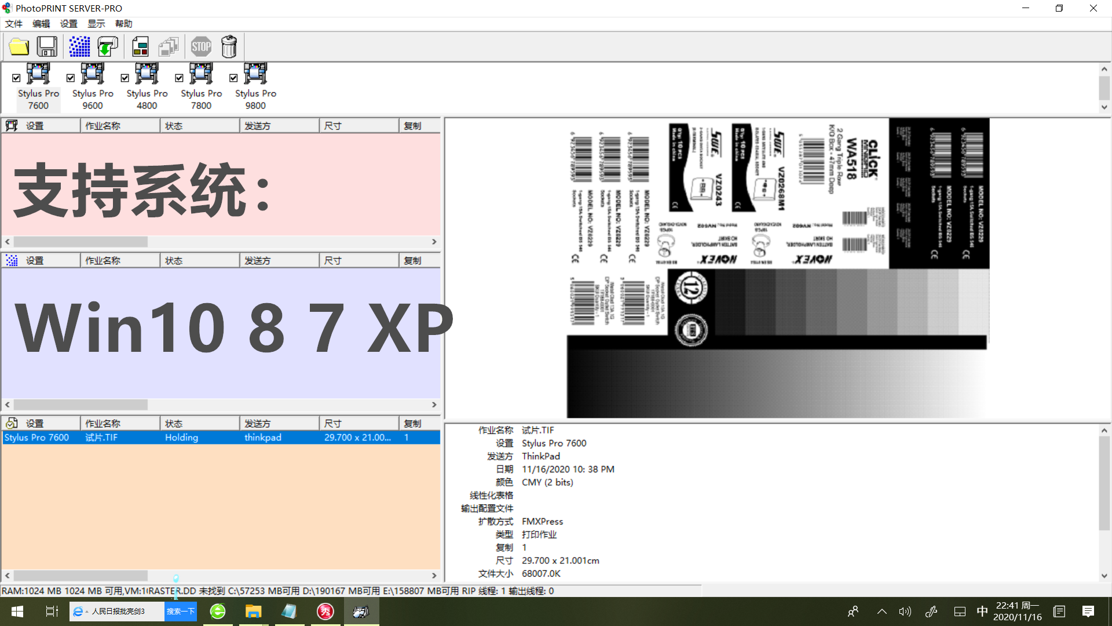
Task: Click the Holding status cell
Action: click(x=181, y=438)
